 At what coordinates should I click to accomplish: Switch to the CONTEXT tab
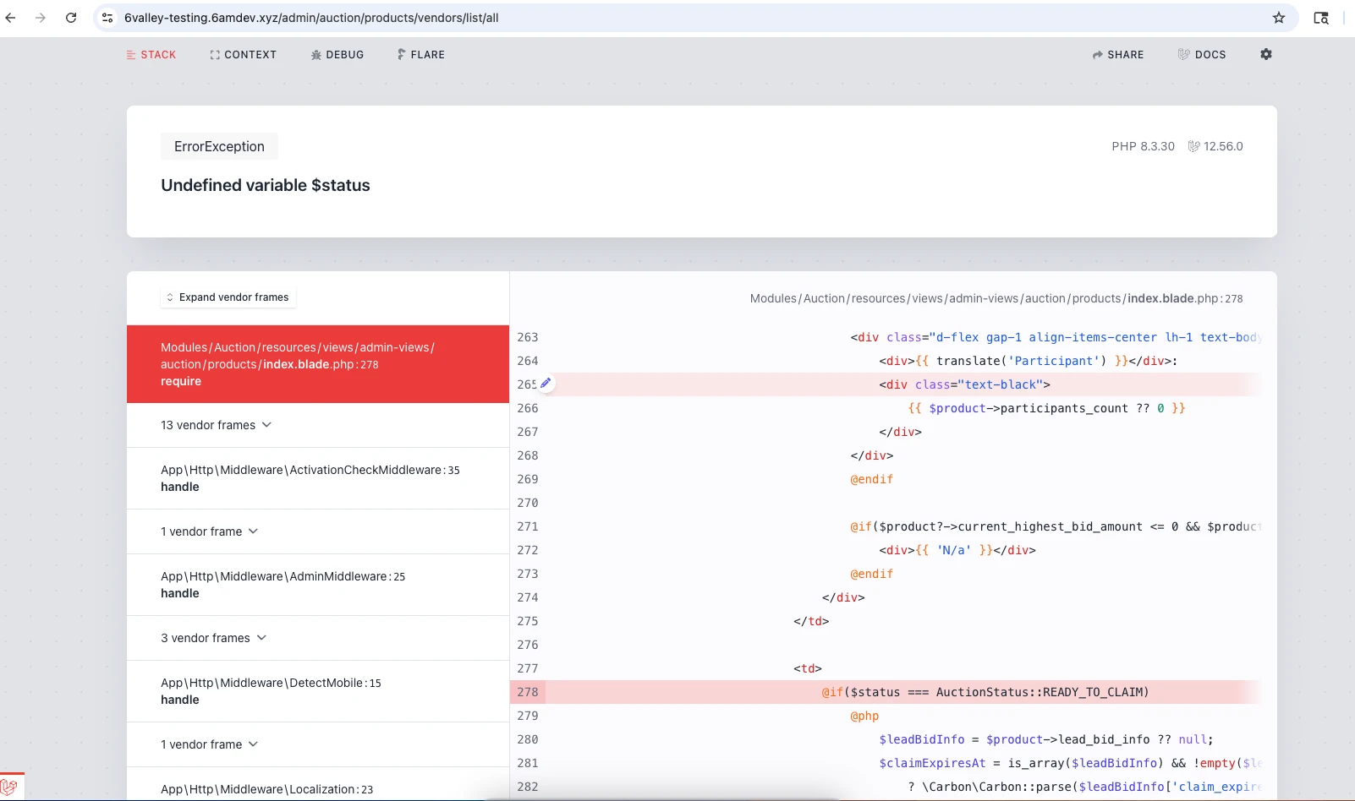tap(244, 55)
